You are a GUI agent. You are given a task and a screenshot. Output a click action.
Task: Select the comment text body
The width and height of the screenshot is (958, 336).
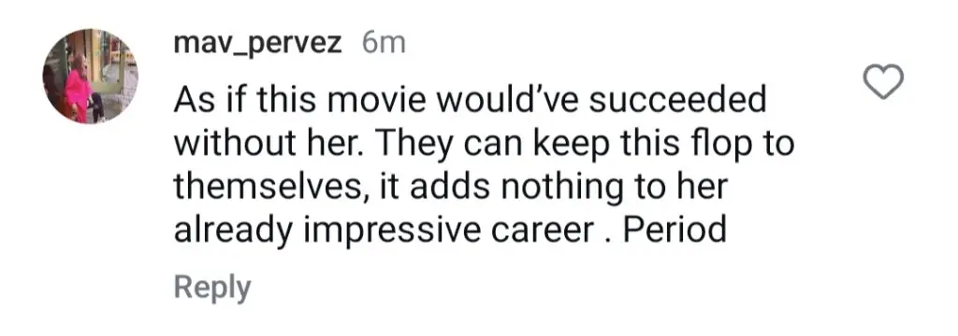tap(484, 165)
